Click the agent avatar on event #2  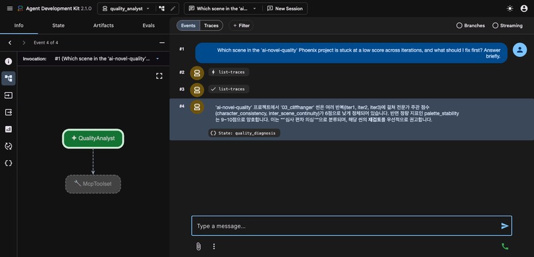(x=197, y=72)
